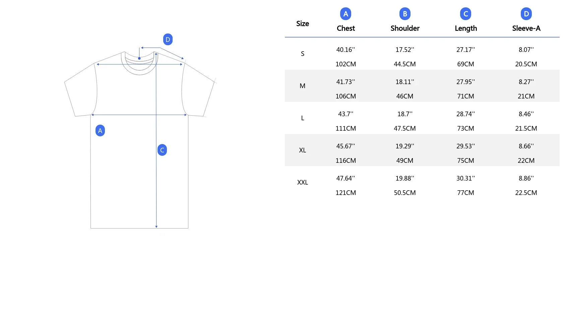Viewport: 563px width, 335px height.
Task: Click the Chest column label
Action: pyautogui.click(x=346, y=28)
